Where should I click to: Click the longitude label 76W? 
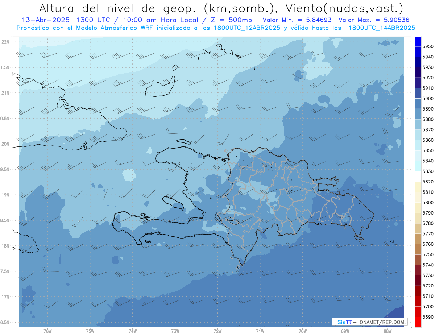(x=47, y=331)
